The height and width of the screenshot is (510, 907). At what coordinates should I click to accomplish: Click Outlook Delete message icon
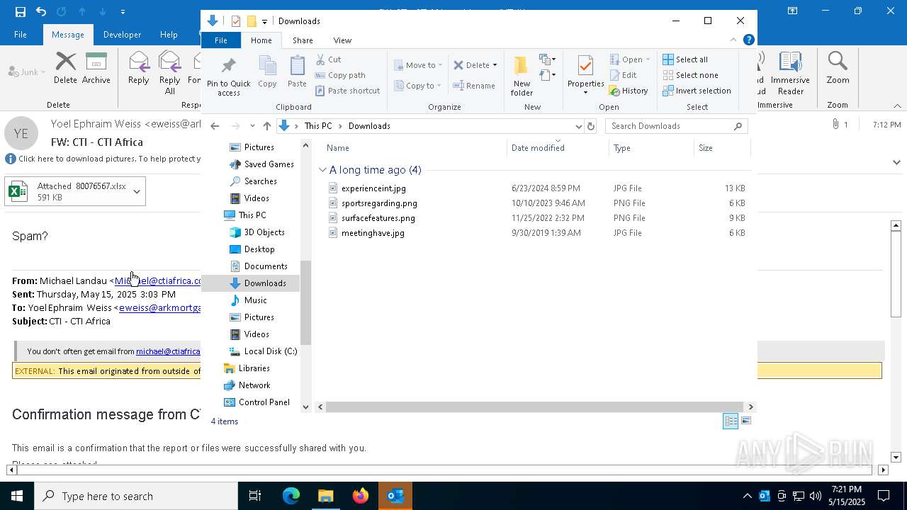pos(65,62)
